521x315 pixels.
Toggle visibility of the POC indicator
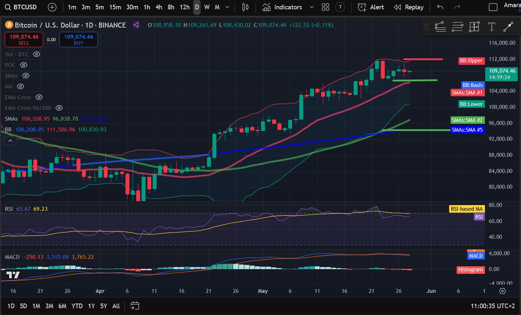point(24,65)
